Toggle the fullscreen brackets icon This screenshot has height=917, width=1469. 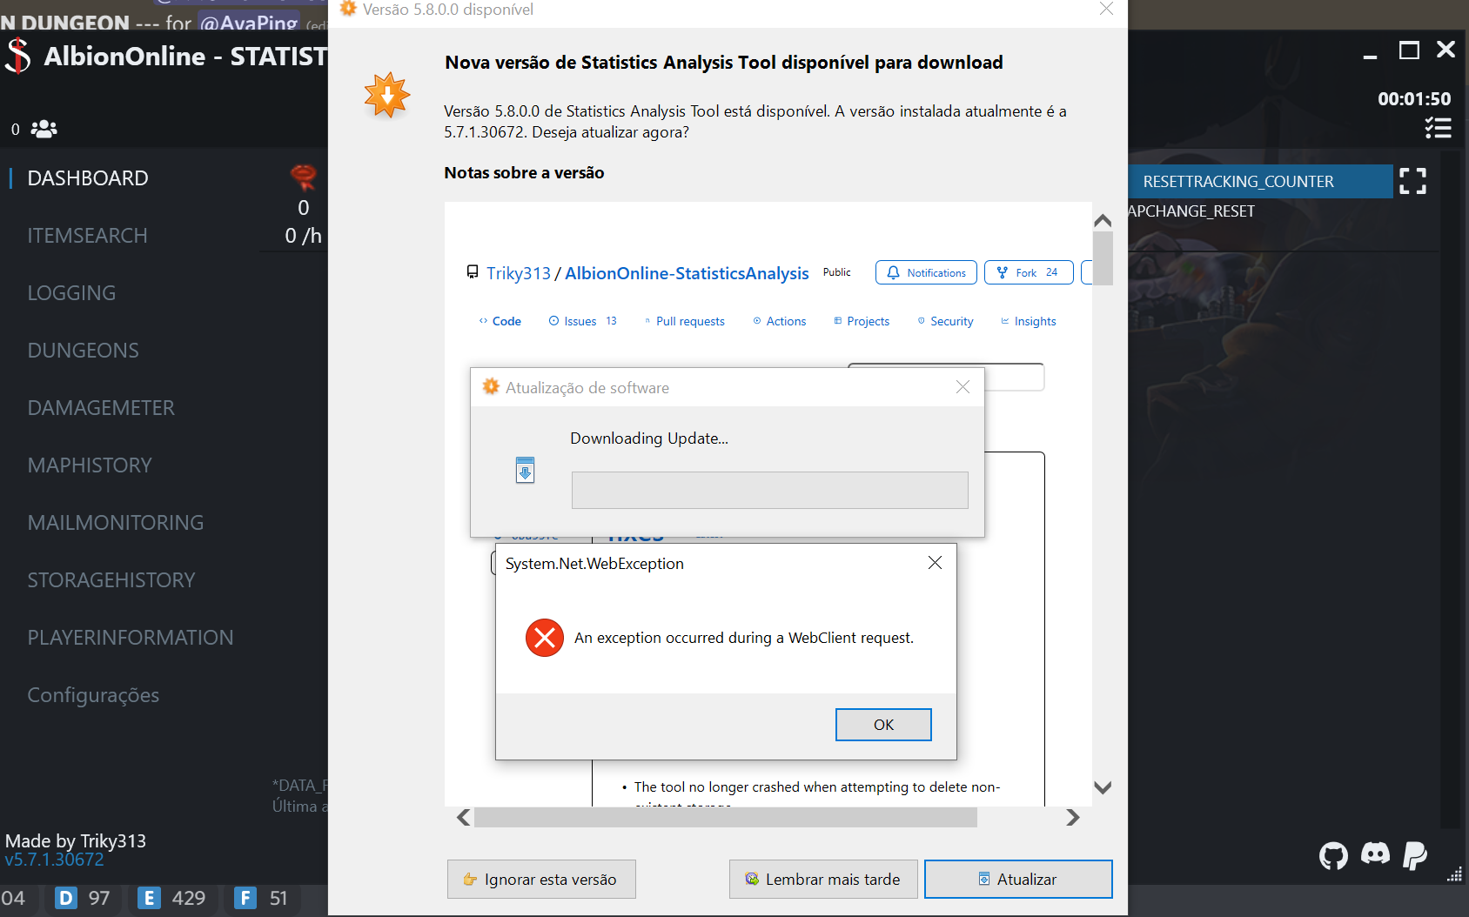(1412, 181)
